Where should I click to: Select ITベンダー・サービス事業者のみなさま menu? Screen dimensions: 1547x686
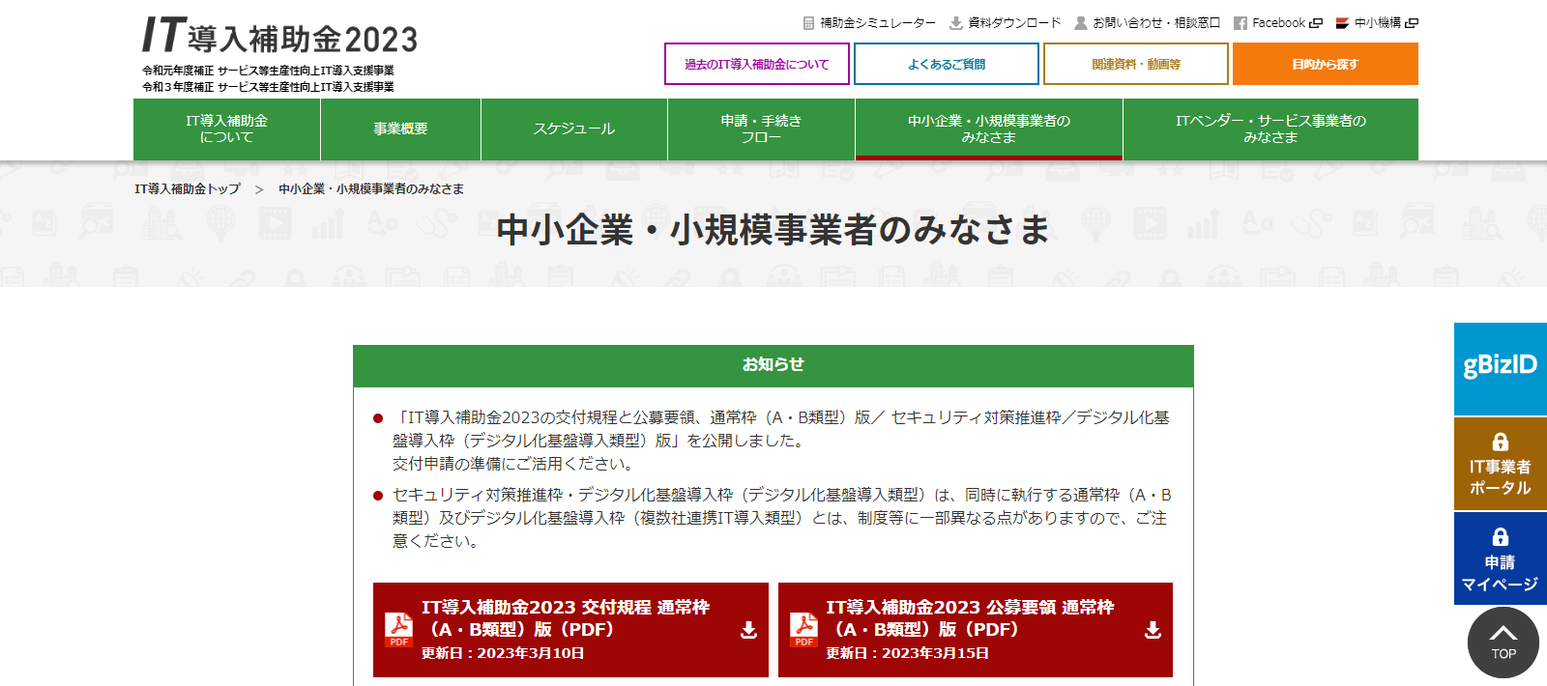coord(1270,129)
